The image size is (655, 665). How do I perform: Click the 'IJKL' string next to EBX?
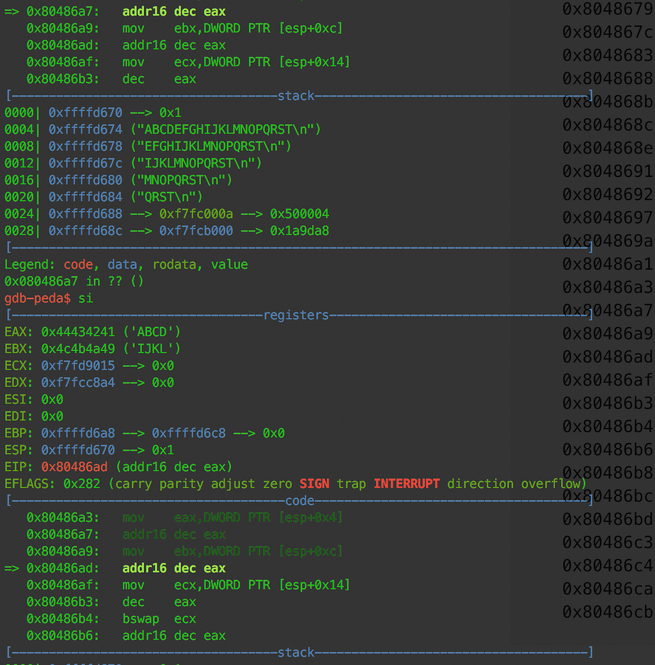[152, 348]
